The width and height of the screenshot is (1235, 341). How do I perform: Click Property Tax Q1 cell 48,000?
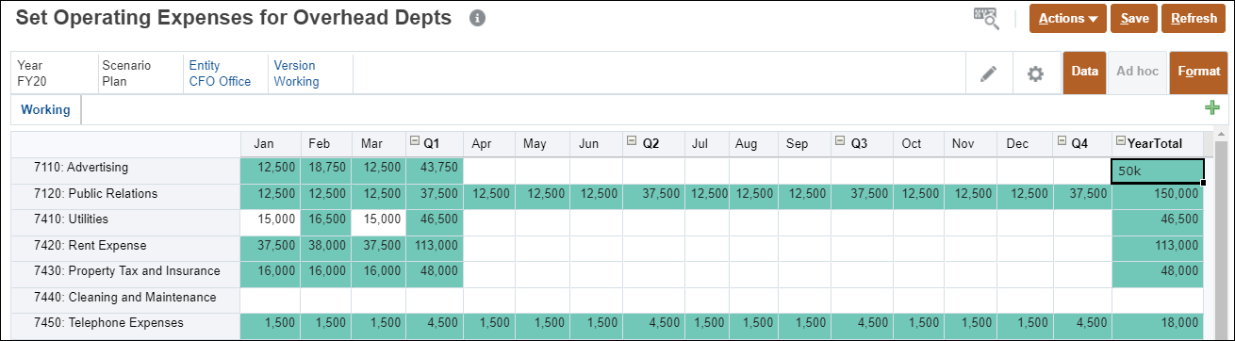tap(435, 273)
